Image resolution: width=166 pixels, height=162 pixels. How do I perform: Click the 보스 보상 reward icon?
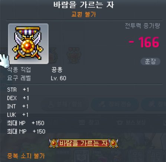click(x=120, y=123)
